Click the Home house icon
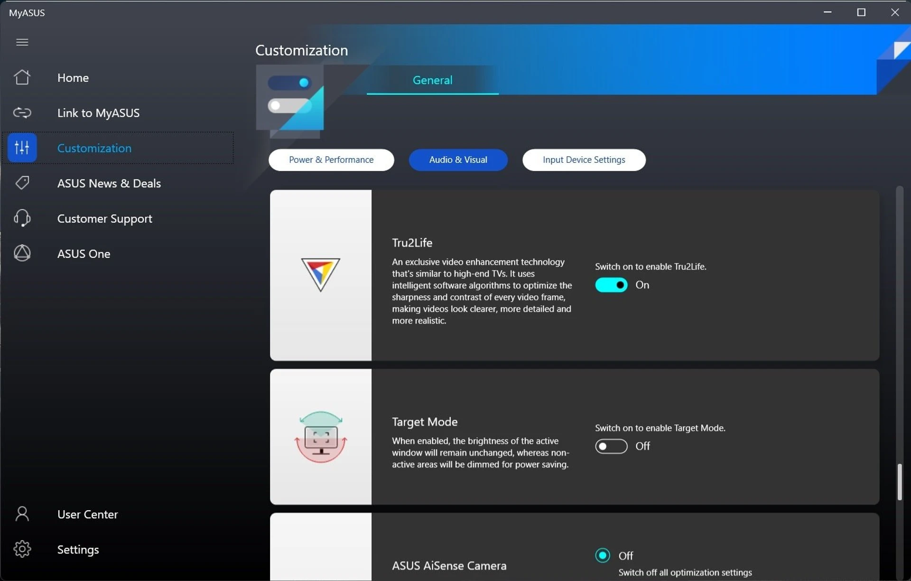The height and width of the screenshot is (581, 911). 22,77
